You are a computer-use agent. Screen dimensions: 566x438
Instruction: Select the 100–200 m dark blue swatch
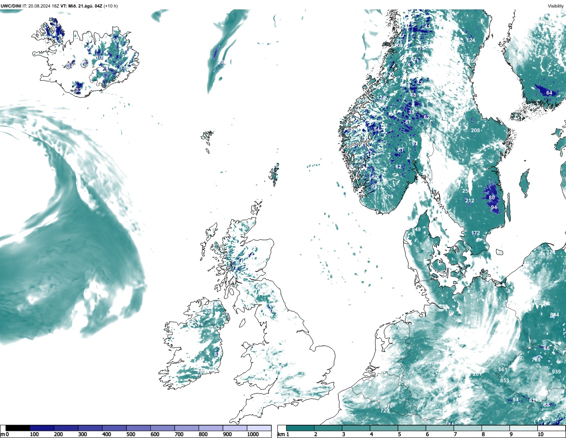coord(42,428)
